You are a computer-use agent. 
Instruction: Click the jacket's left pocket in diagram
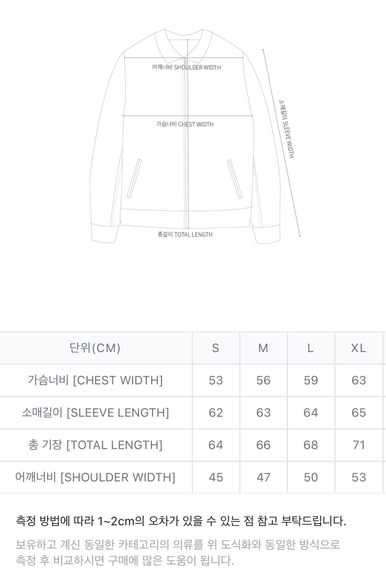(x=134, y=179)
